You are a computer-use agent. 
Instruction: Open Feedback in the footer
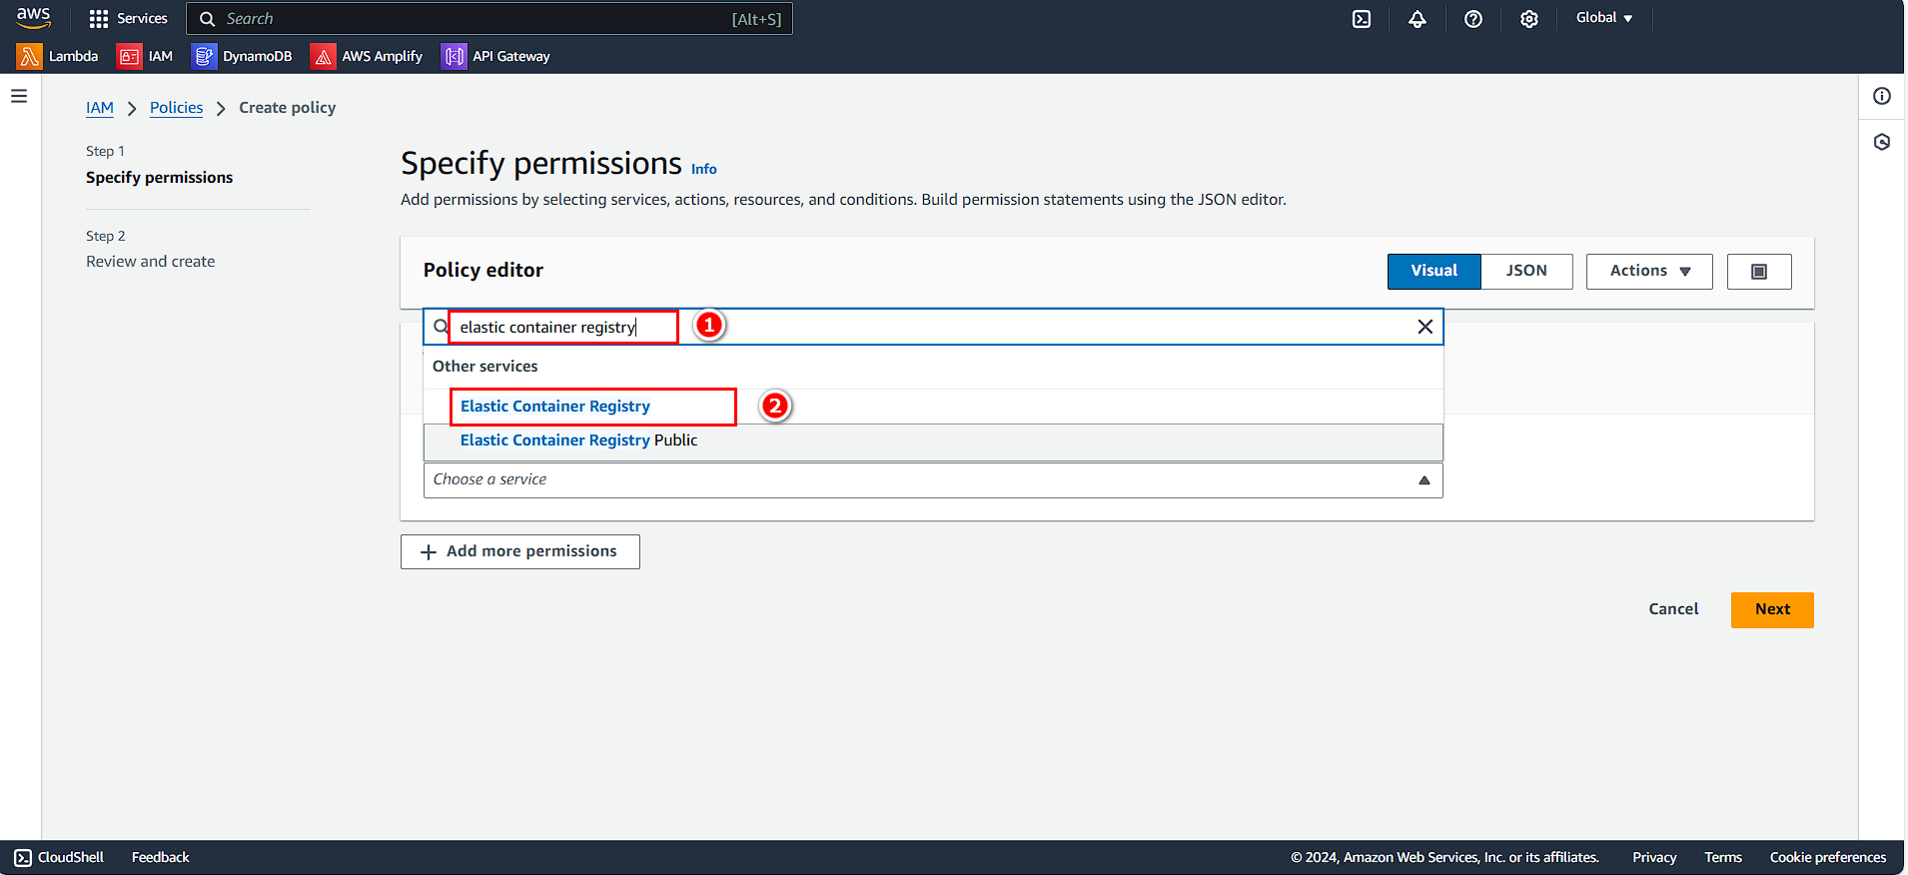[160, 857]
